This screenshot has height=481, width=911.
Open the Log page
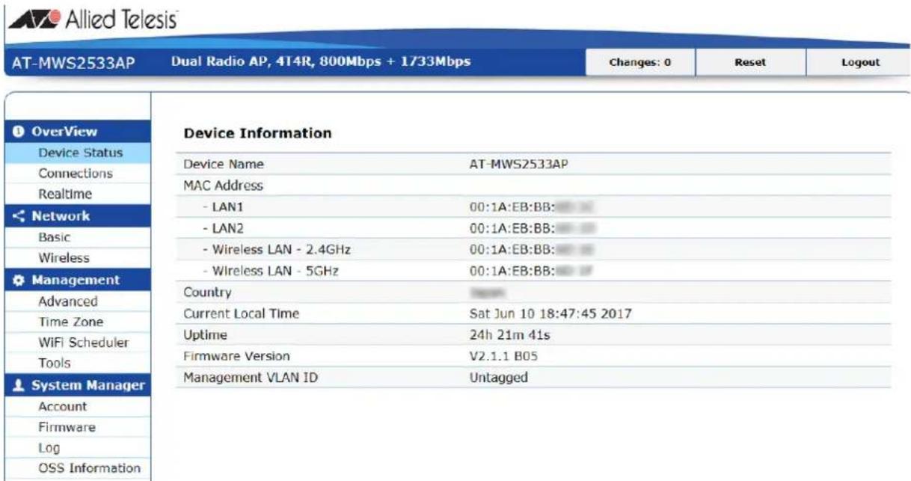click(x=49, y=449)
